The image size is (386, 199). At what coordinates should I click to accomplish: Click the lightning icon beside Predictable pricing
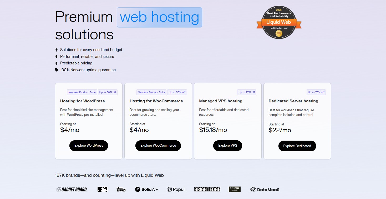pyautogui.click(x=56, y=63)
